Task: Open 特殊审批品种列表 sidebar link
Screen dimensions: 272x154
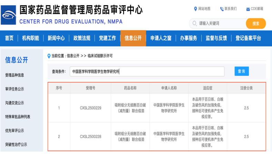Action: pyautogui.click(x=18, y=117)
